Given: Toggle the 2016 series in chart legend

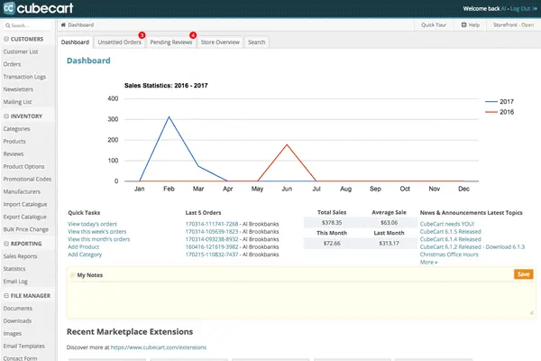Looking at the screenshot, I should [x=508, y=112].
